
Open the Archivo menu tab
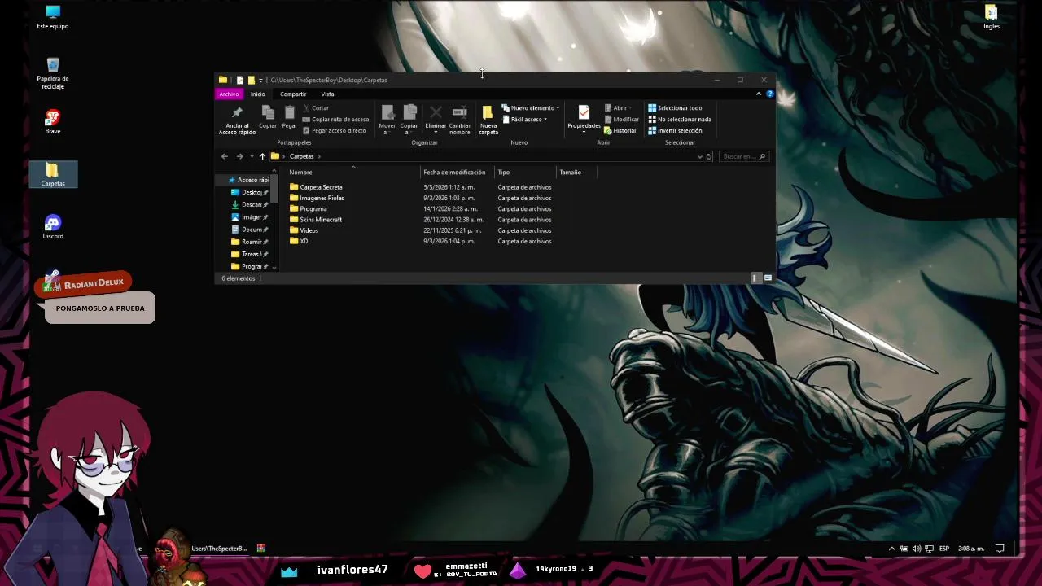229,94
